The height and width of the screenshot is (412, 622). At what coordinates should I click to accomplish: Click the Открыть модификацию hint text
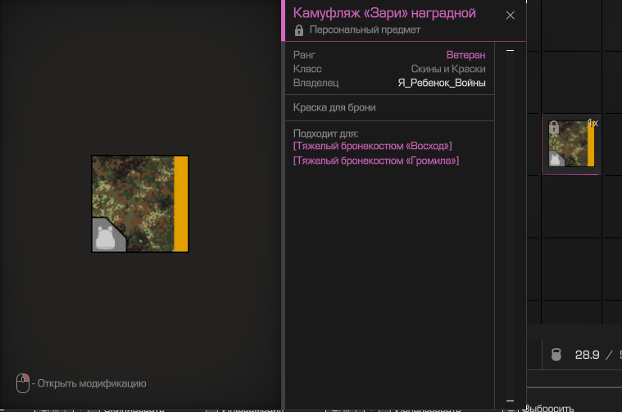click(92, 383)
